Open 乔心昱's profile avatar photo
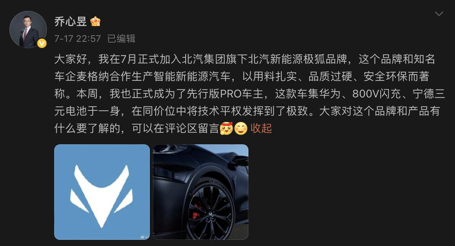The width and height of the screenshot is (455, 246). [28, 30]
